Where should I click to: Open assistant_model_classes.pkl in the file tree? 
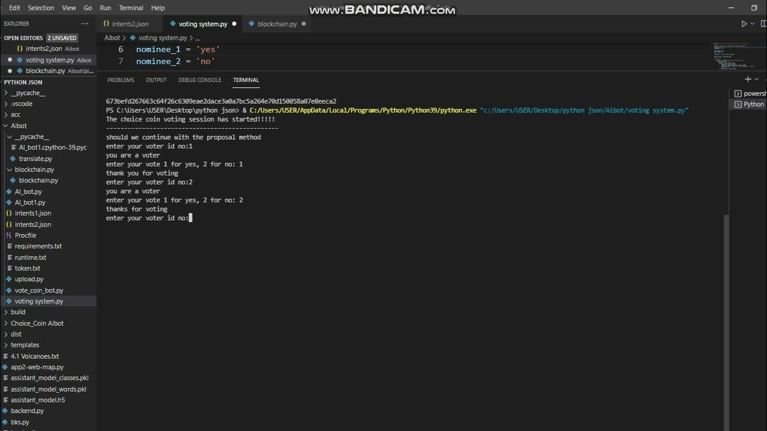click(49, 378)
